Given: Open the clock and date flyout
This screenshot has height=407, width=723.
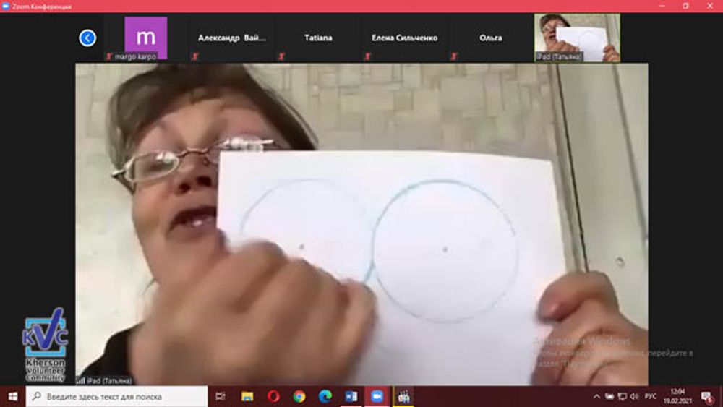Looking at the screenshot, I should pyautogui.click(x=677, y=396).
